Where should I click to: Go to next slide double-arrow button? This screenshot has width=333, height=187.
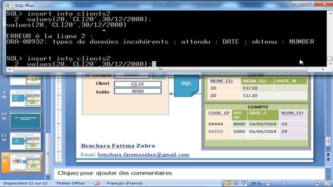tap(328, 159)
